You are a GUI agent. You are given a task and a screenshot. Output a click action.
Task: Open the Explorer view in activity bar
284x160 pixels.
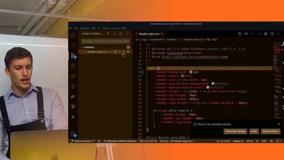point(73,35)
